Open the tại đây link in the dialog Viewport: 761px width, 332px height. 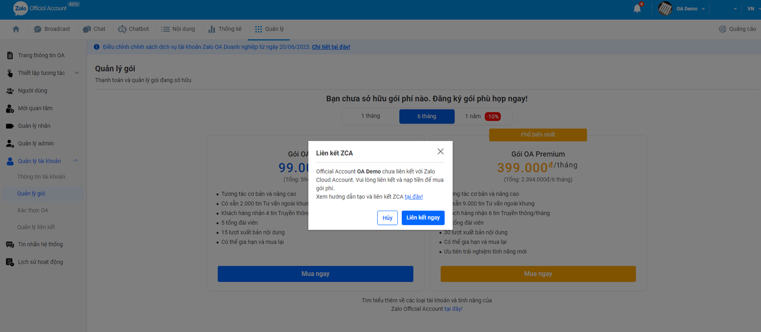pyautogui.click(x=414, y=197)
